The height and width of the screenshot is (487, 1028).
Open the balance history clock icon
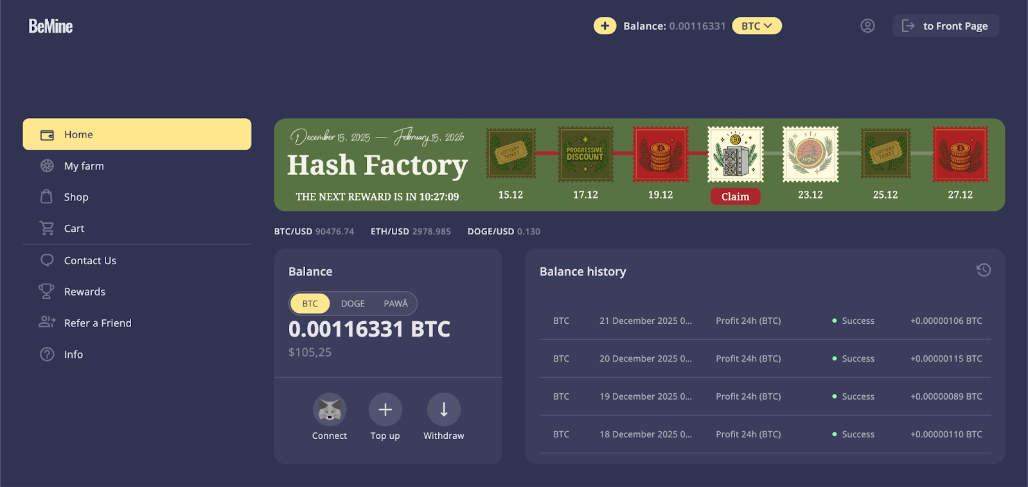[x=983, y=270]
